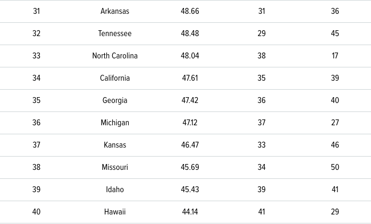Select the 45.69 score cell

coord(190,167)
